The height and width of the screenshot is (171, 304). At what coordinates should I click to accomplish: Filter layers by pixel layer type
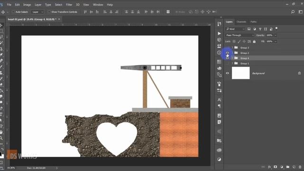tap(249, 29)
